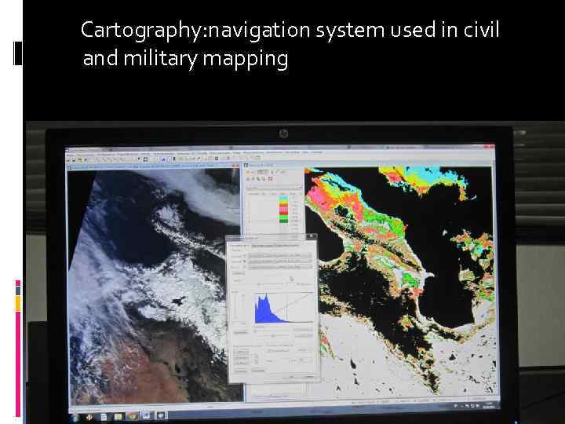
Task: Click the first file path field in dialog
Action: (280, 255)
